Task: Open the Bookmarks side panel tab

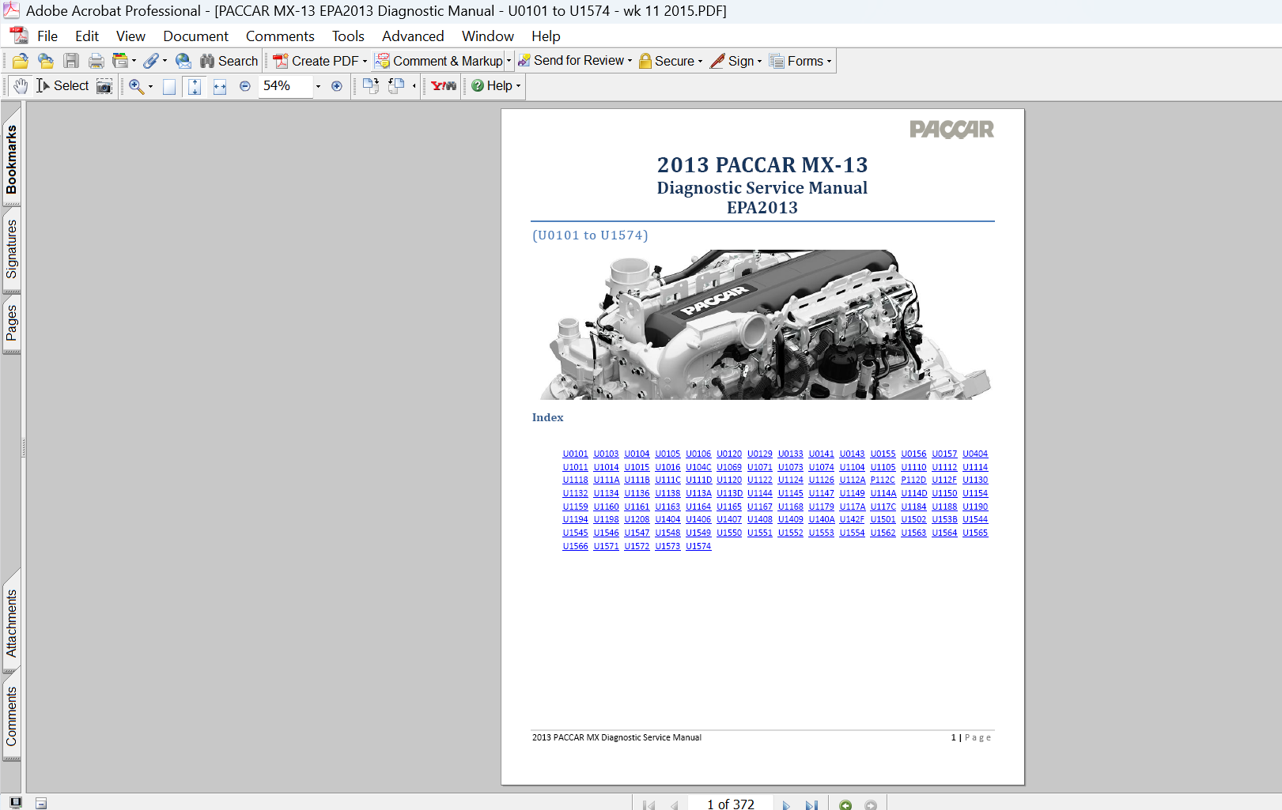Action: [x=11, y=160]
